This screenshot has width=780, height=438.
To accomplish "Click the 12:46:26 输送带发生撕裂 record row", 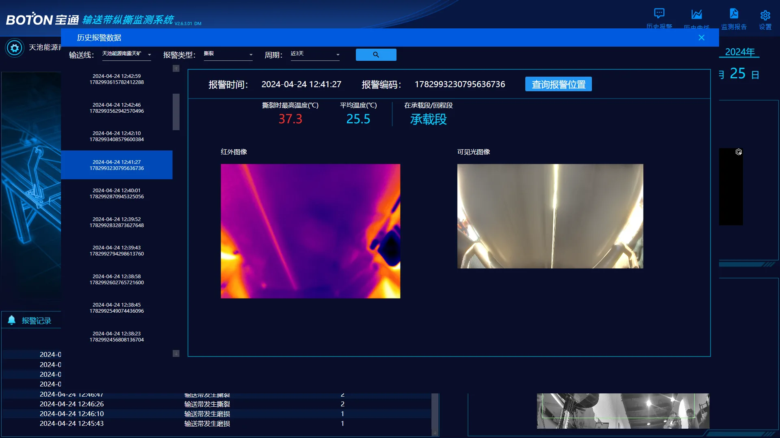I will pos(216,404).
